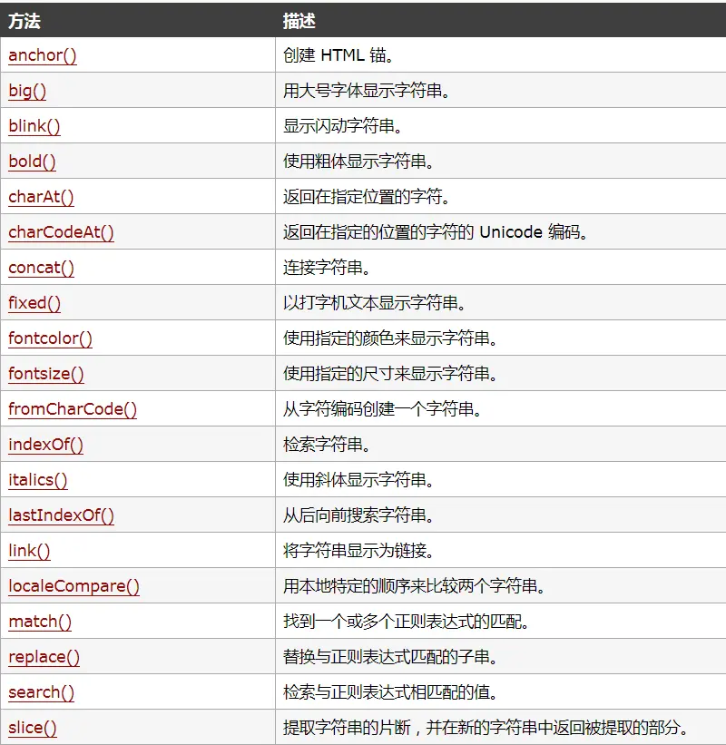Select the text 返回在指定位置的字符。
This screenshot has width=726, height=745.
point(367,197)
